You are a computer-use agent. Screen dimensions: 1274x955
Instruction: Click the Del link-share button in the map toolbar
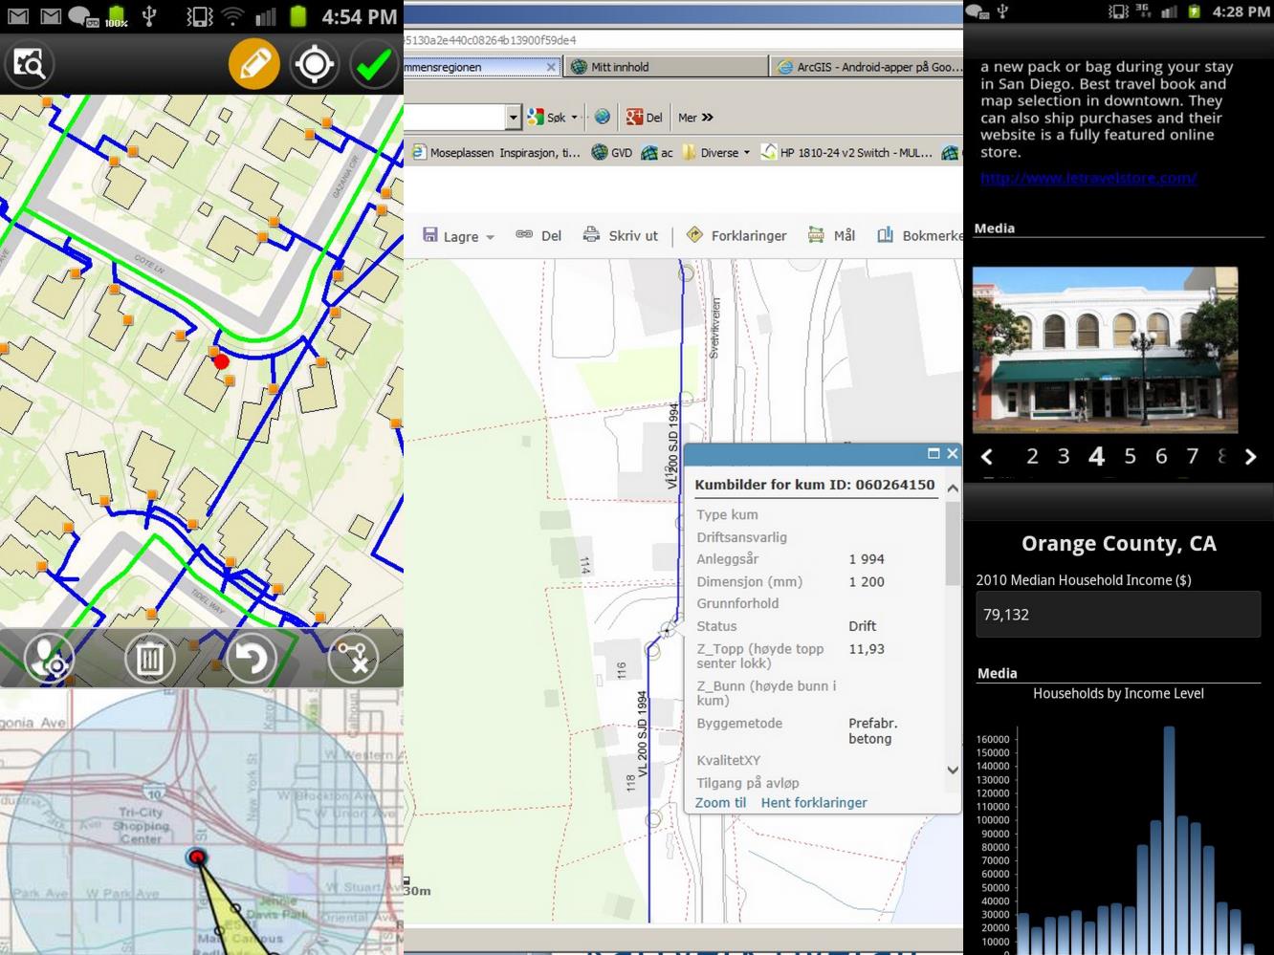pos(538,235)
